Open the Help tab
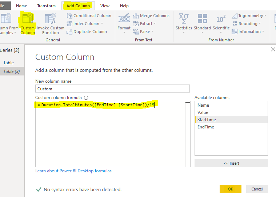This screenshot has width=276, height=197. click(124, 6)
